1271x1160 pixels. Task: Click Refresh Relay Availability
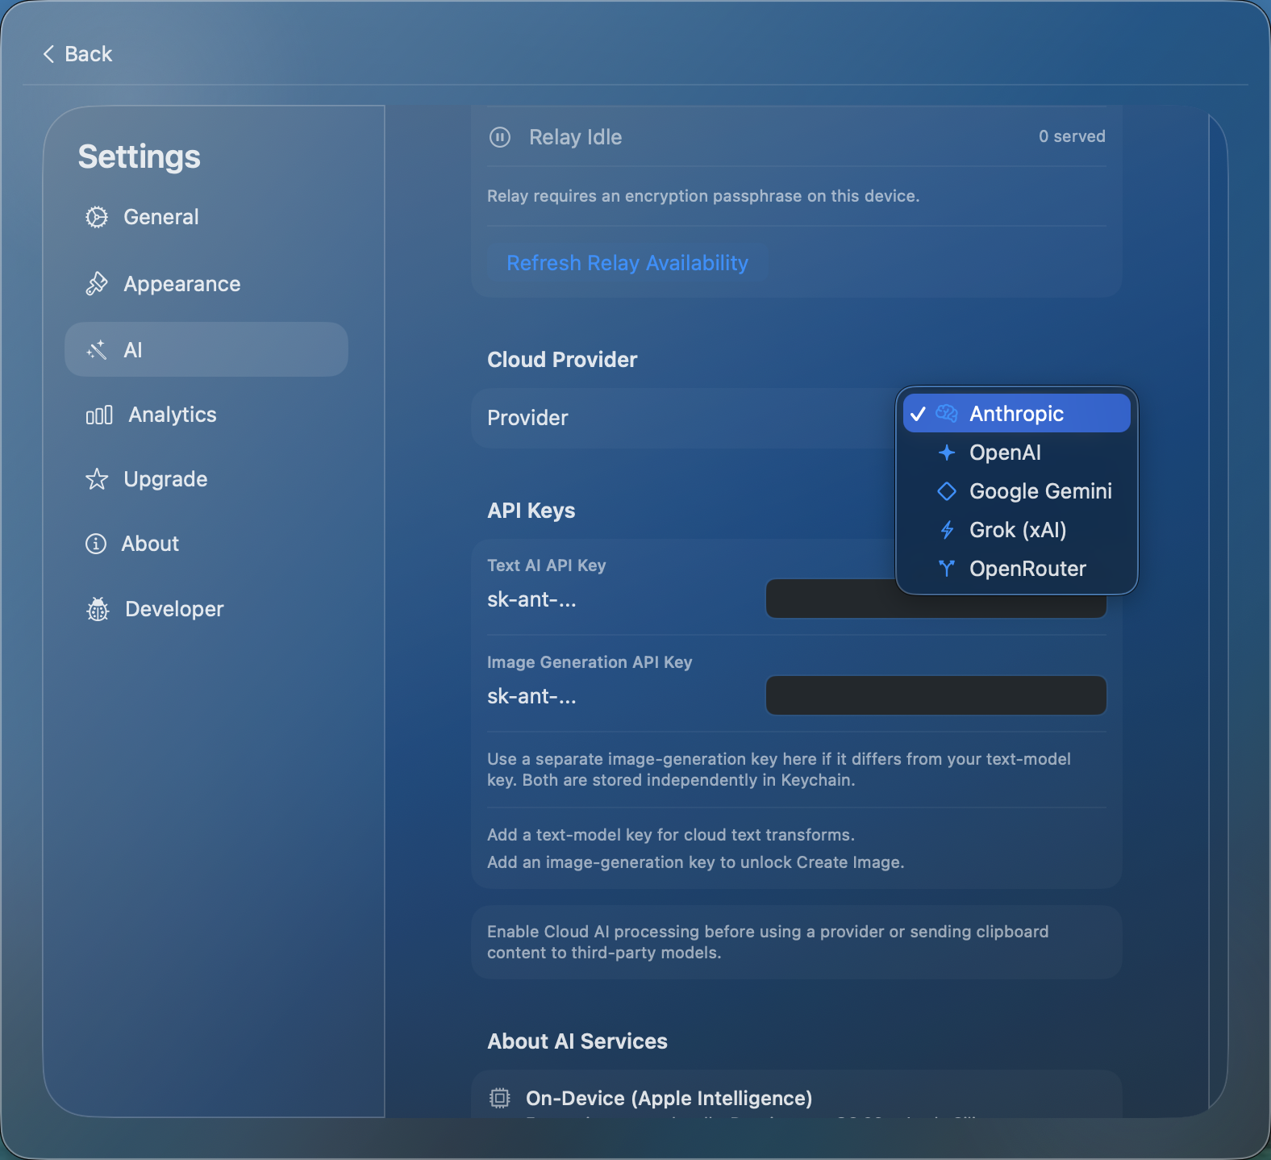[627, 263]
